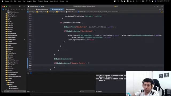Viewport: 171px width, 96px height.
Task: Open the Product menu
Action: pyautogui.click(x=40, y=1)
